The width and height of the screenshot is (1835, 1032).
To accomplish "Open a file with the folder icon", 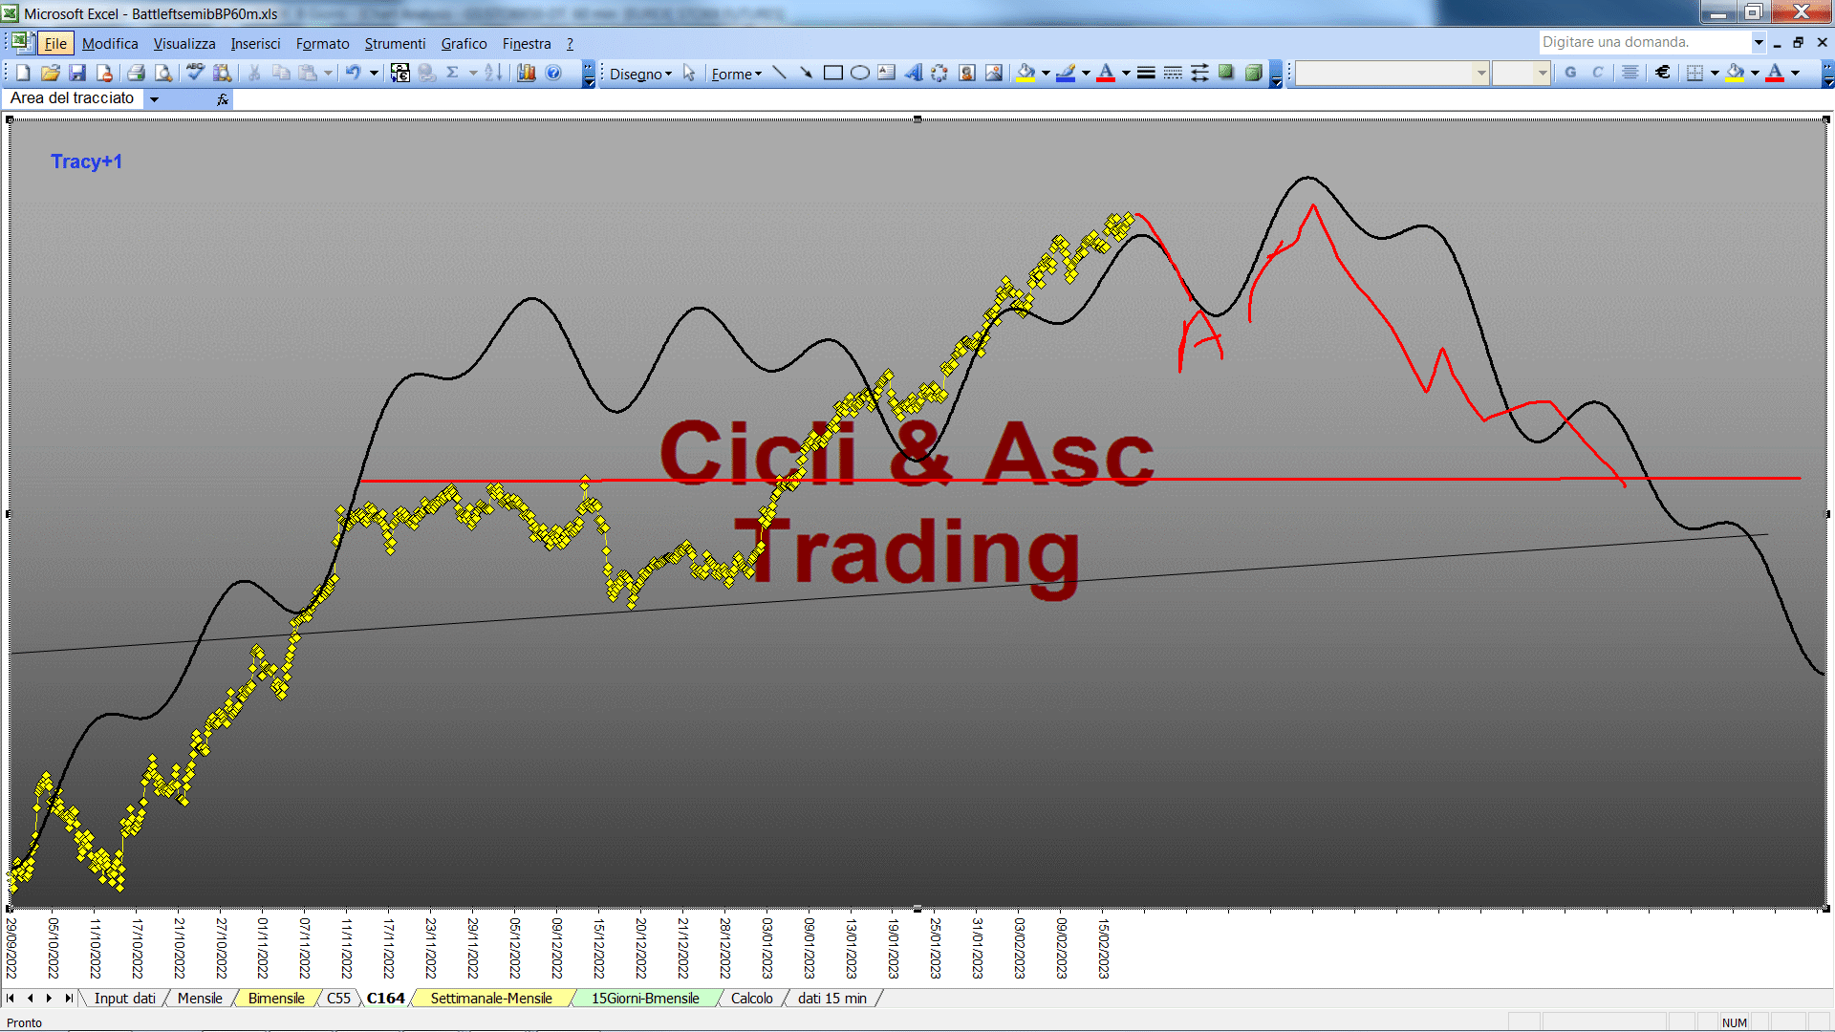I will pos(51,73).
